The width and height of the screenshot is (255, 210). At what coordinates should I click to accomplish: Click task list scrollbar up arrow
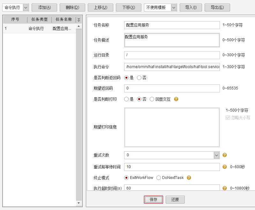79,26
